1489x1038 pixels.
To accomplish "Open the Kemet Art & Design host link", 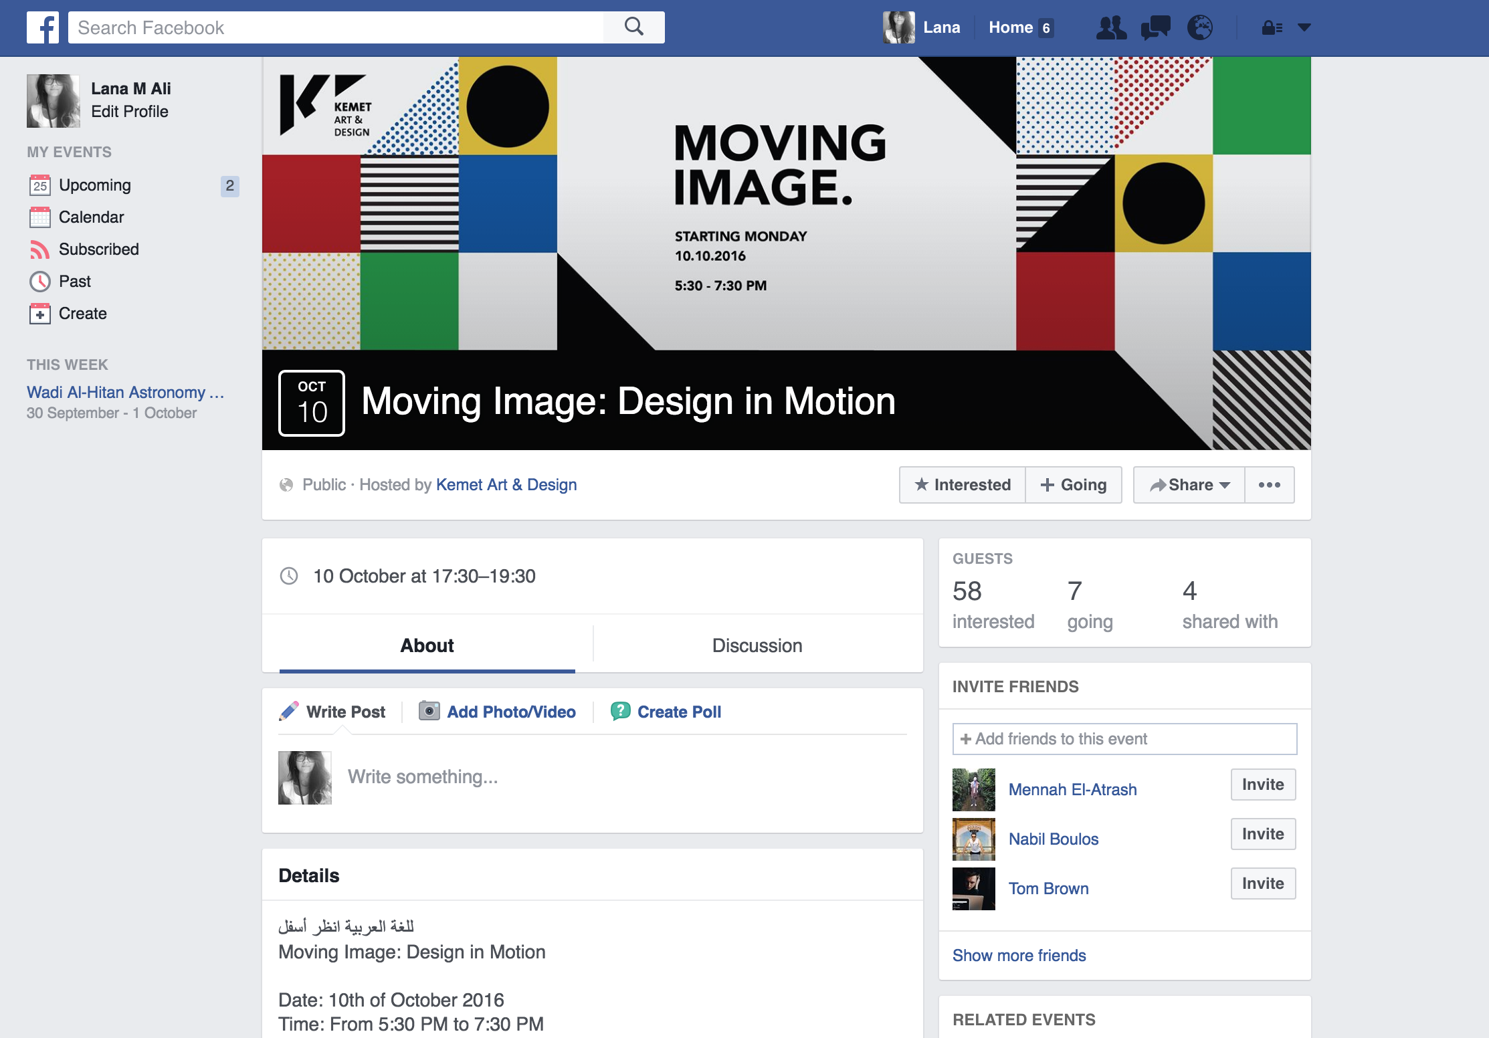I will (x=506, y=485).
